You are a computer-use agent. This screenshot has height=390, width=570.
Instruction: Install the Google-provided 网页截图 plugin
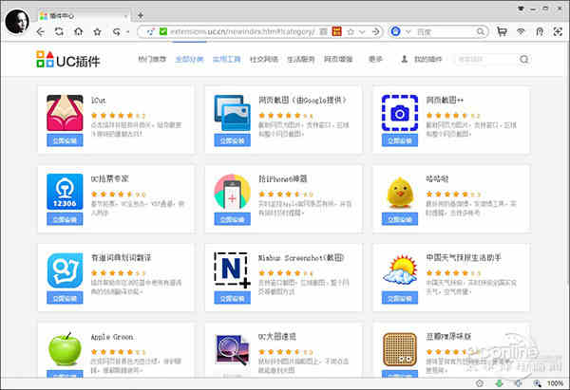[233, 140]
